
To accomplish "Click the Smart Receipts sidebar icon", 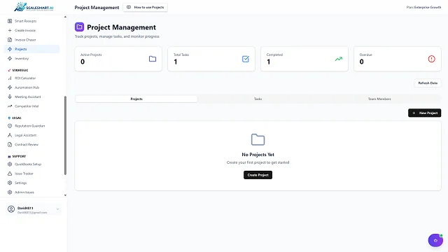I will (x=10, y=21).
